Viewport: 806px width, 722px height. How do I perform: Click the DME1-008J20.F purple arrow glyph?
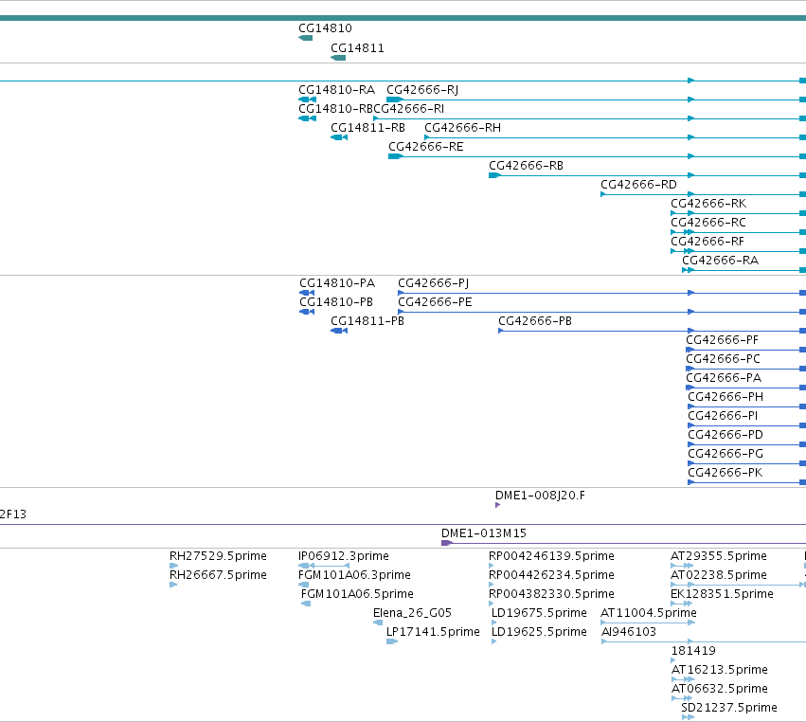(x=497, y=505)
